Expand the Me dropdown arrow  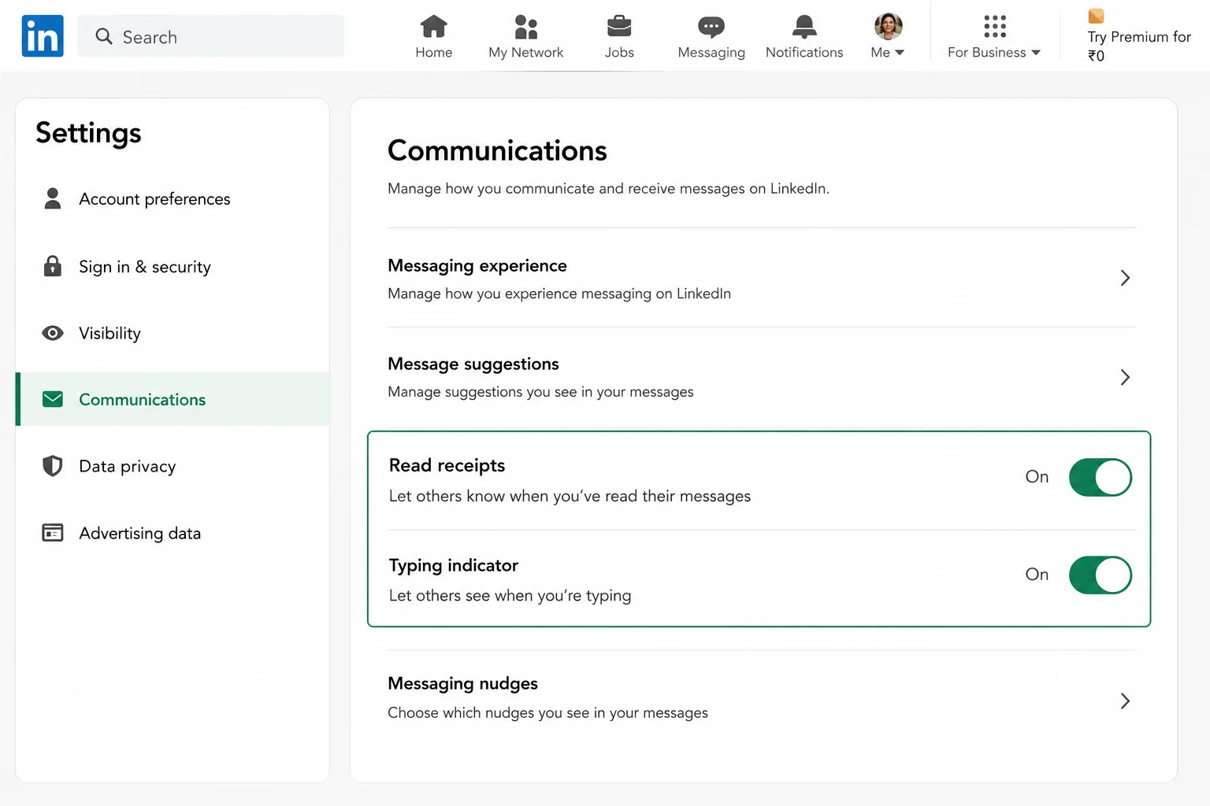[899, 53]
